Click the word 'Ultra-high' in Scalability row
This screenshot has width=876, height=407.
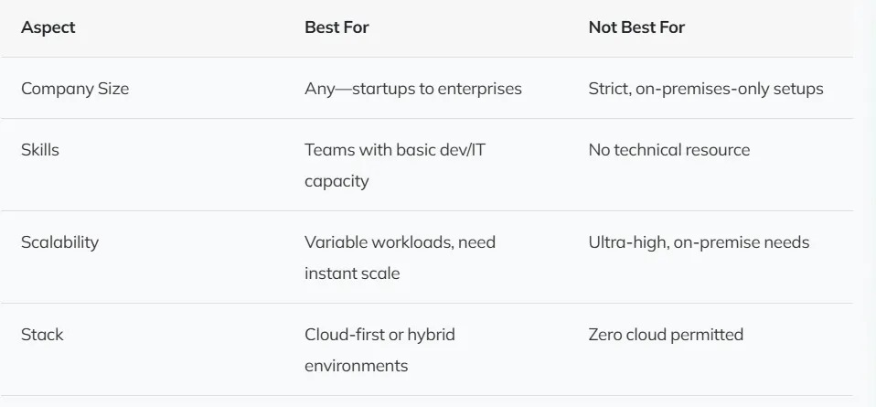tap(627, 242)
